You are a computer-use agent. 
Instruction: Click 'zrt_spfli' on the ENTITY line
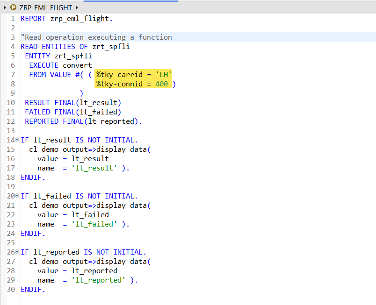pyautogui.click(x=73, y=56)
